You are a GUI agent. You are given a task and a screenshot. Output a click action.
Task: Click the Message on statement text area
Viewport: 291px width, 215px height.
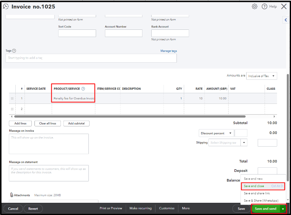[x=49, y=173]
